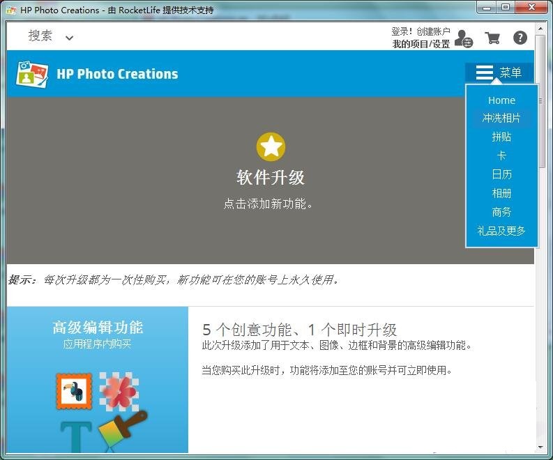Select 拼贴 collage menu item

pos(501,137)
